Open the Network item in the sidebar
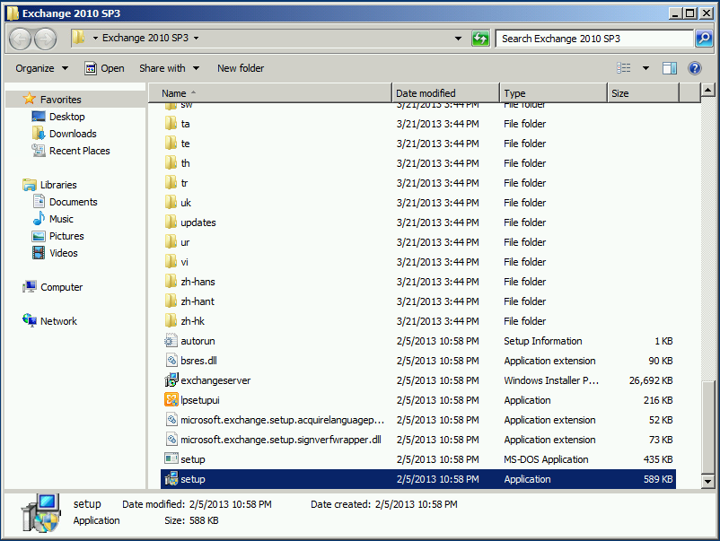The image size is (720, 541). point(58,320)
